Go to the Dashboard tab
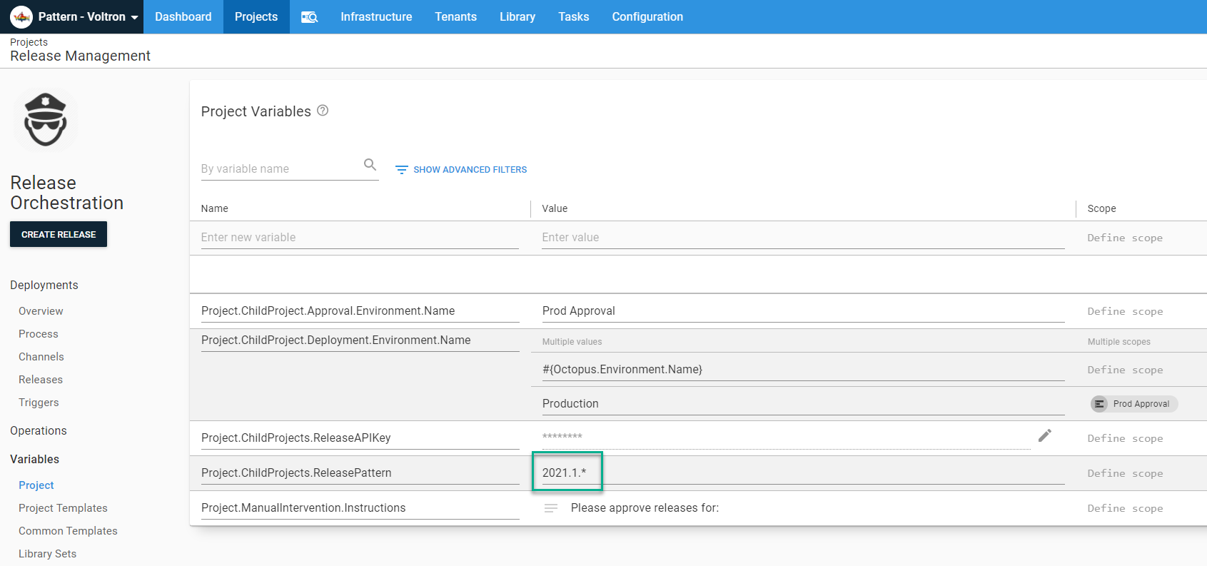The height and width of the screenshot is (566, 1207). click(183, 17)
